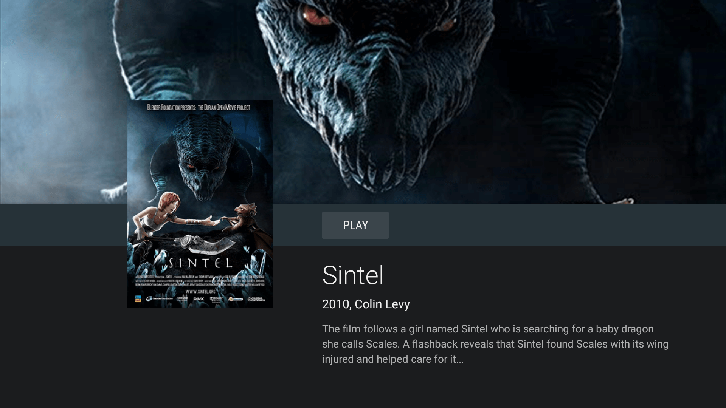Screen dimensions: 726x408
Task: Click the film credits block on the poster
Action: [200, 281]
